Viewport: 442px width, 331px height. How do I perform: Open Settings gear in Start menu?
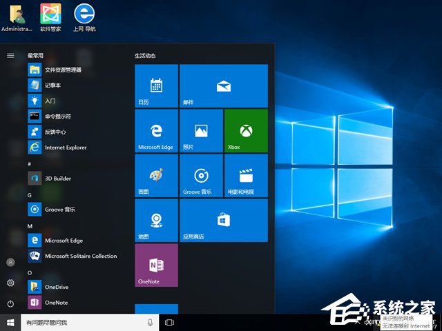point(10,283)
